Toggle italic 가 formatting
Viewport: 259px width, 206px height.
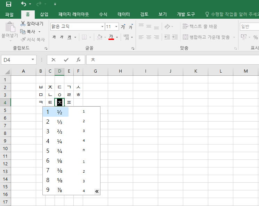point(62,37)
